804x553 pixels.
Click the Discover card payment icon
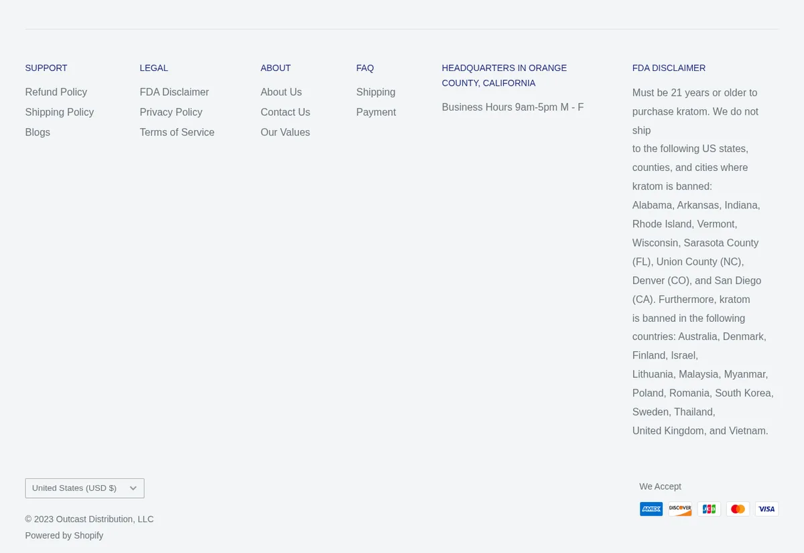pyautogui.click(x=680, y=509)
